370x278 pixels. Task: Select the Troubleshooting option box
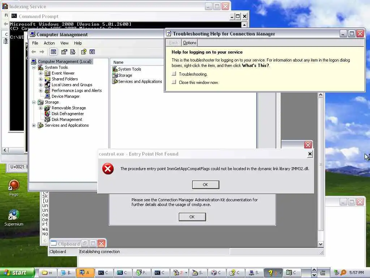(x=174, y=74)
